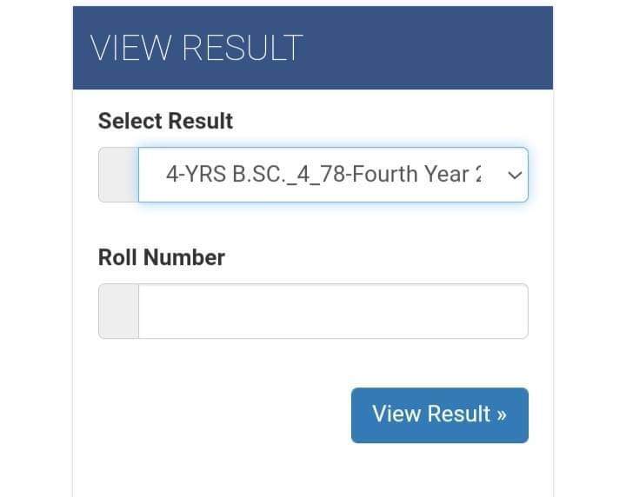Screen dimensions: 626x497
Task: Click the VIEW RESULT header title
Action: [196, 48]
